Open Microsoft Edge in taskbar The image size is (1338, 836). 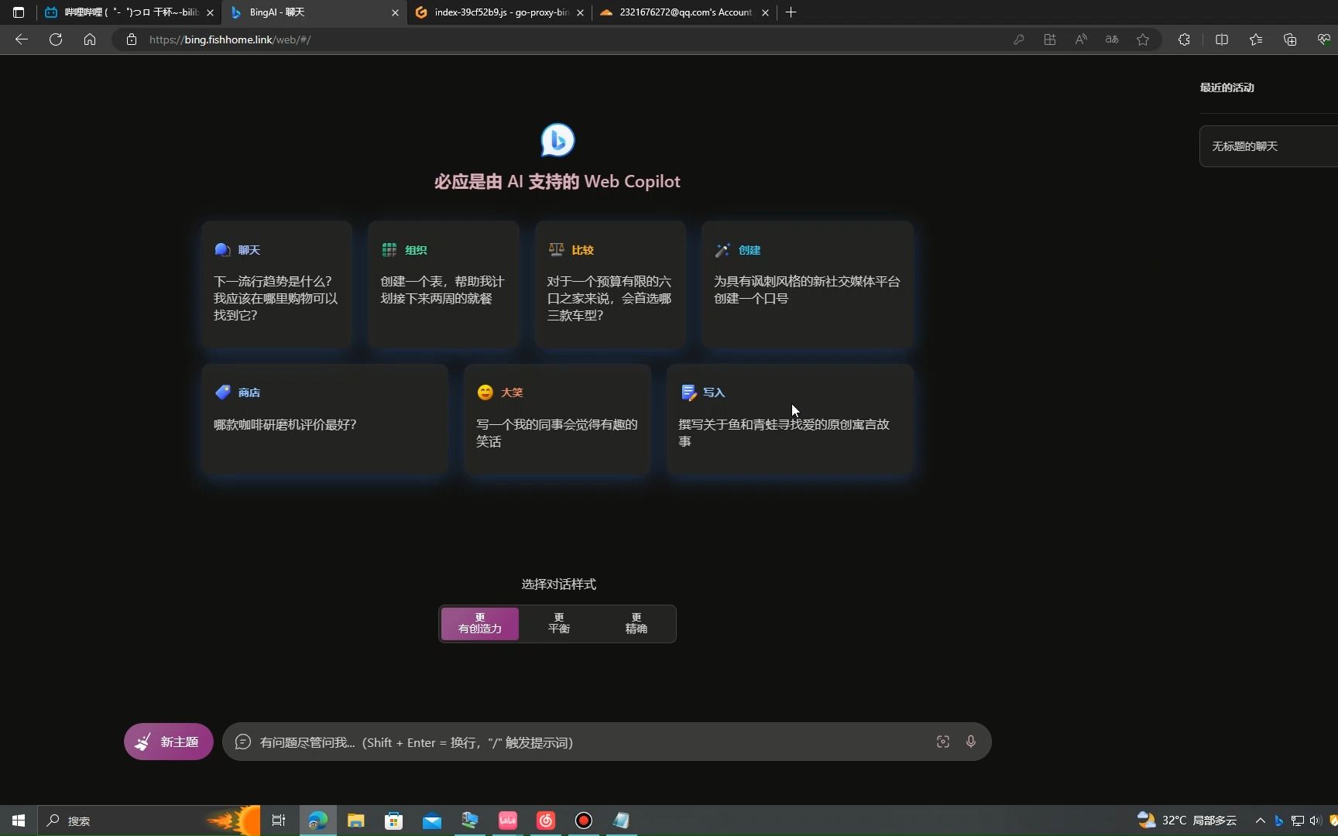click(317, 821)
